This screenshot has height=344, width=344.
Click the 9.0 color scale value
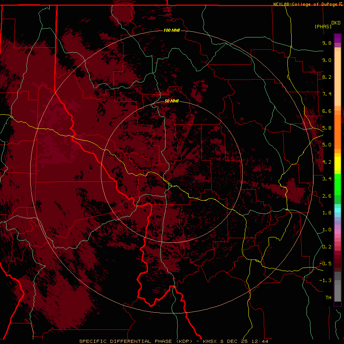tap(327, 60)
